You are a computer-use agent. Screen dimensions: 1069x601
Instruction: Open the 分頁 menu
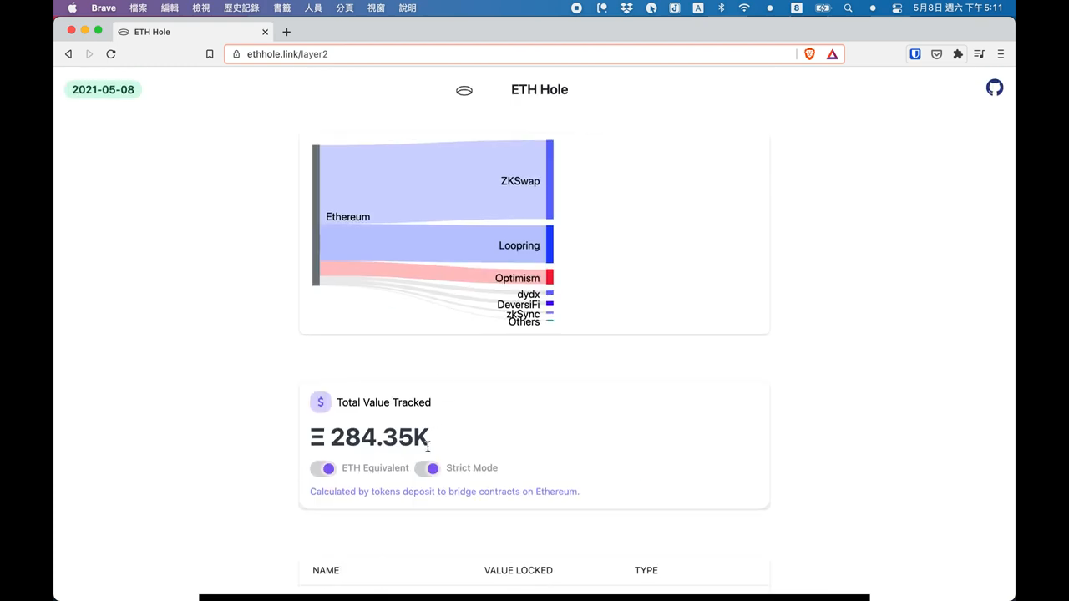344,8
